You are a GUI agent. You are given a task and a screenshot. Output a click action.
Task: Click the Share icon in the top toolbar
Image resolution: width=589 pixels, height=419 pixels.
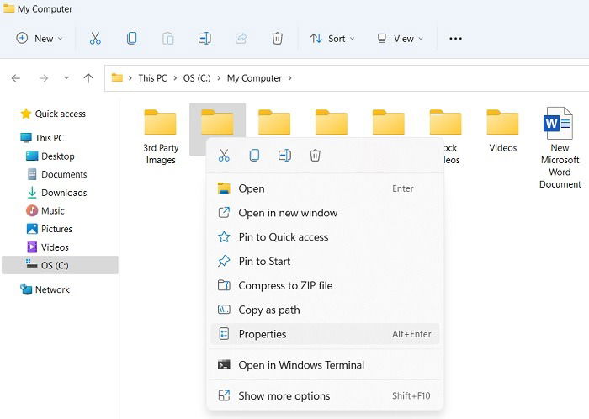tap(241, 39)
